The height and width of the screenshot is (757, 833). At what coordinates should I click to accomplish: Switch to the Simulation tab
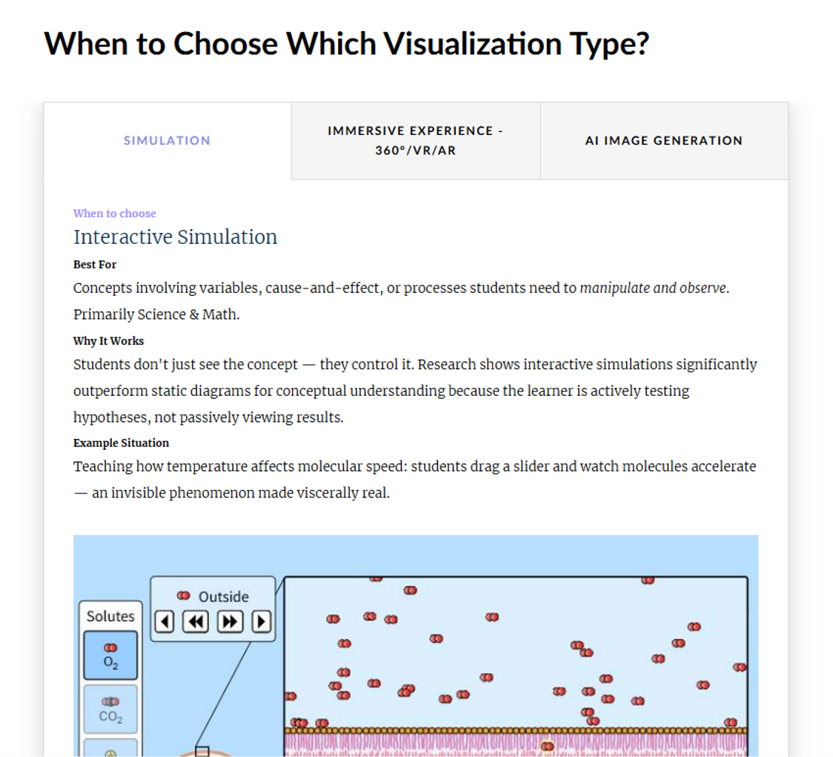tap(167, 141)
